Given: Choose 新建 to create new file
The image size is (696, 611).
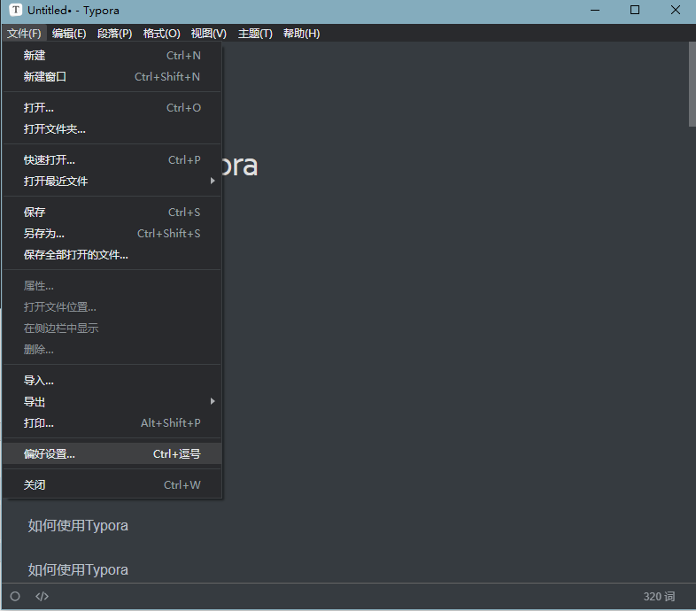Looking at the screenshot, I should pyautogui.click(x=112, y=56).
